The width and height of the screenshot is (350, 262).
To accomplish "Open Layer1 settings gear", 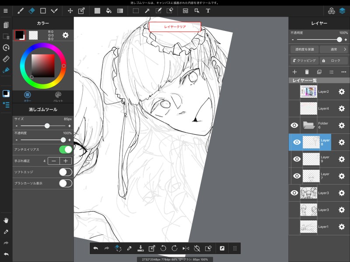I will click(x=342, y=227).
